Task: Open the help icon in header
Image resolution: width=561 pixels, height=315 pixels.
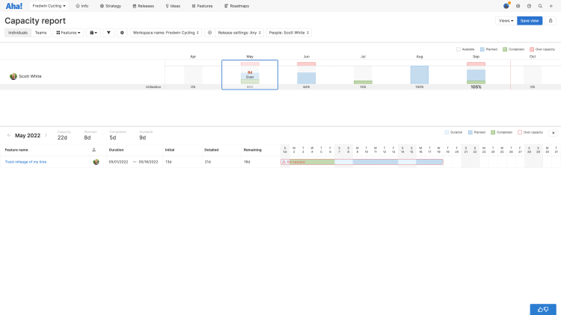Action: point(529,6)
